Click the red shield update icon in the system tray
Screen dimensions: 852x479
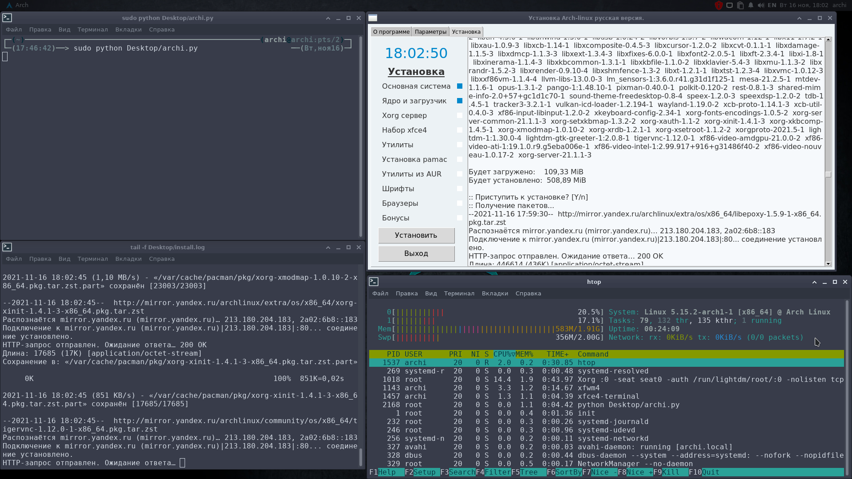(719, 5)
